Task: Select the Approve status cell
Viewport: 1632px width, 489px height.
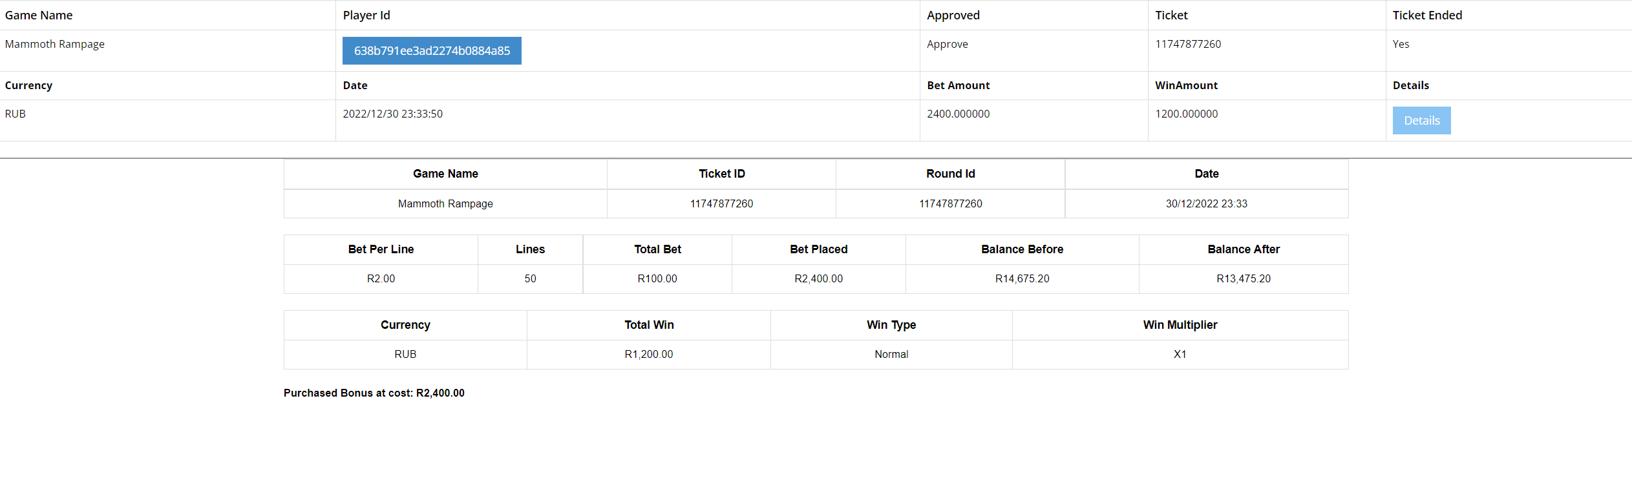Action: [948, 44]
